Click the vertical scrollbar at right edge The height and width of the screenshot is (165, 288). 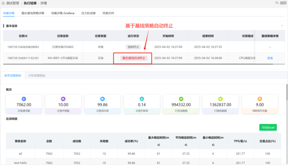[287, 92]
